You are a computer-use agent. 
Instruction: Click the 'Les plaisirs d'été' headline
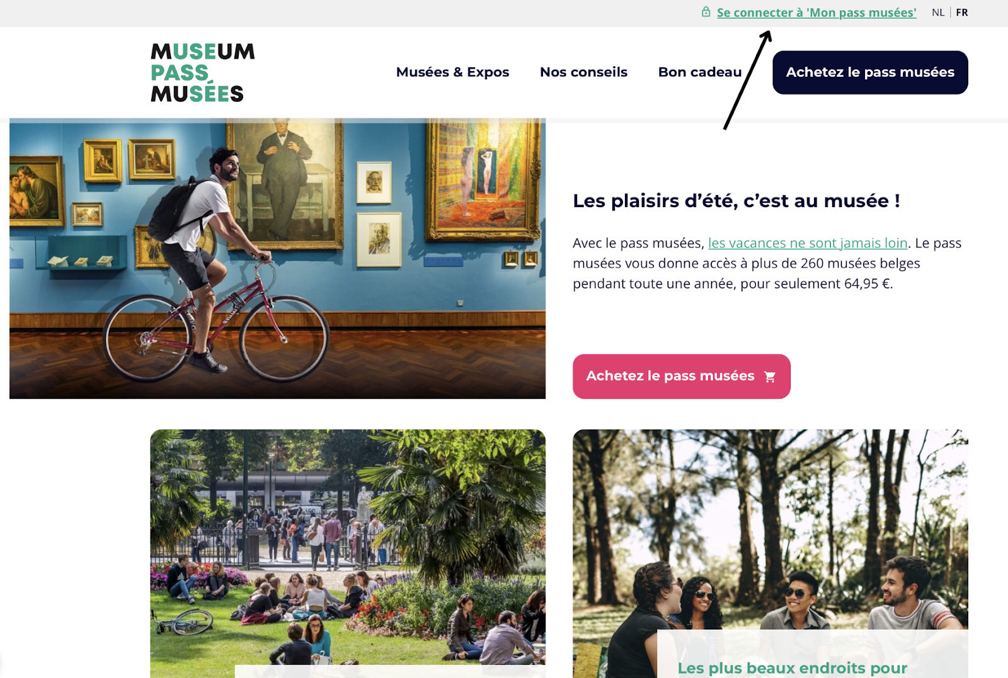click(x=736, y=201)
